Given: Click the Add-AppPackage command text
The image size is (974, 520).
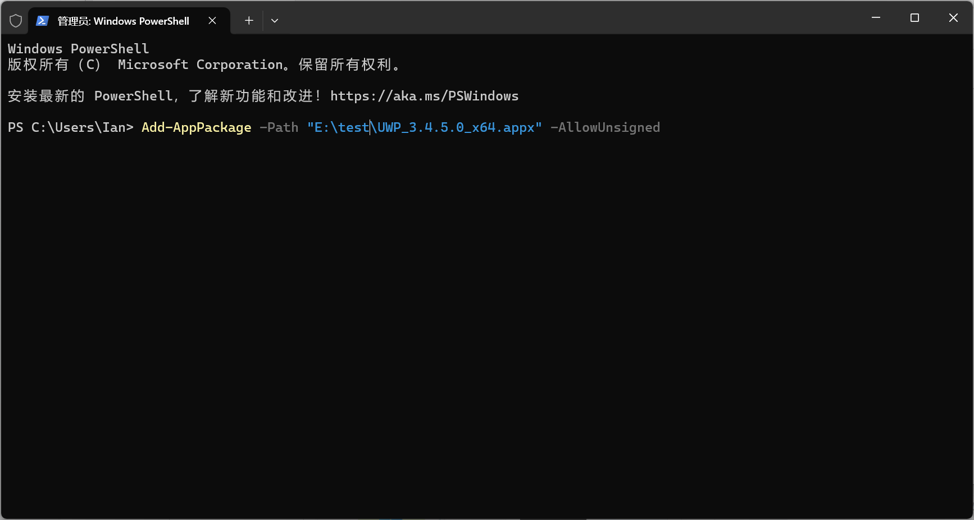Looking at the screenshot, I should click(x=195, y=127).
